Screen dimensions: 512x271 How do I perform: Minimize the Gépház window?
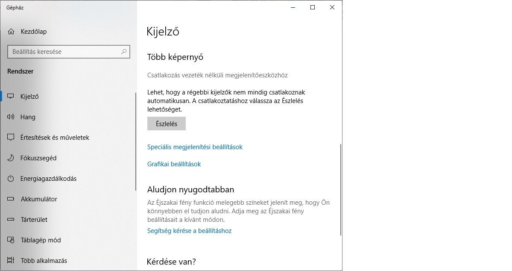tap(293, 8)
